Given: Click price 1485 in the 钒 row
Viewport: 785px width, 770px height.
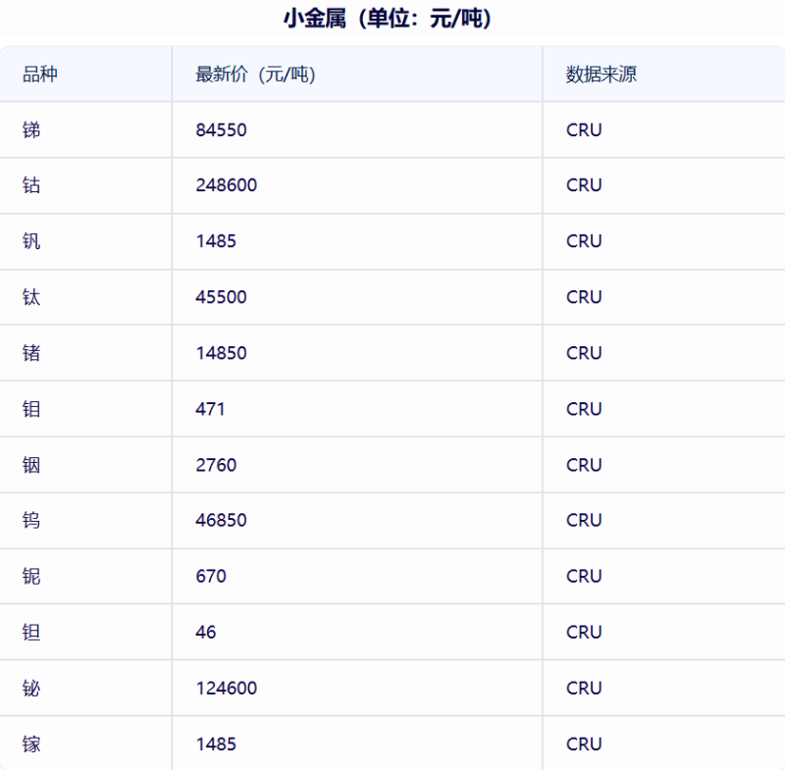Looking at the screenshot, I should tap(216, 241).
